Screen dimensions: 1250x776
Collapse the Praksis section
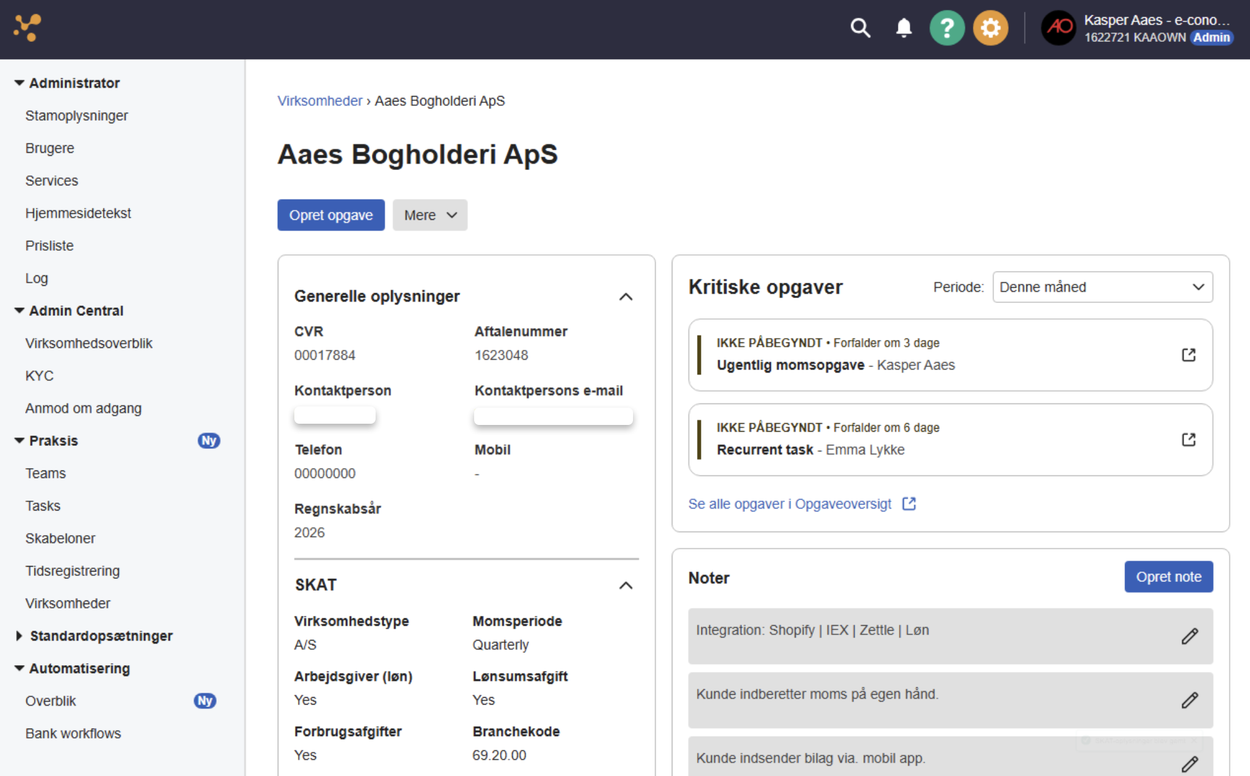pos(19,440)
